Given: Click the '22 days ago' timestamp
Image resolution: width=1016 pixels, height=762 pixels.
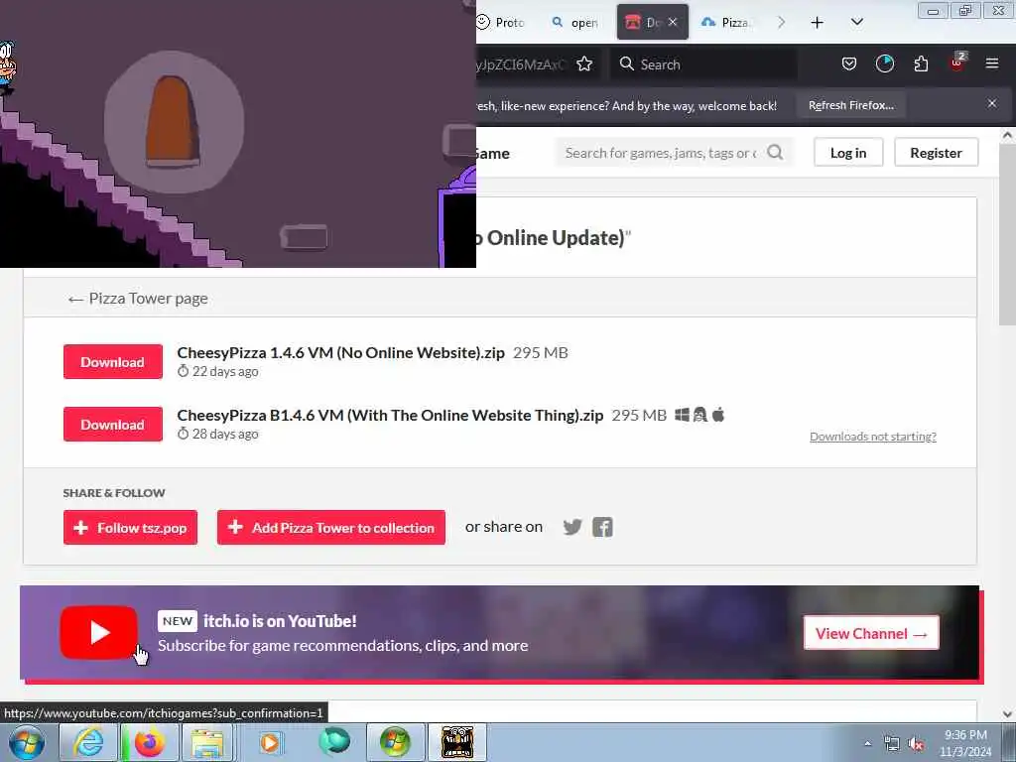Looking at the screenshot, I should 225,371.
